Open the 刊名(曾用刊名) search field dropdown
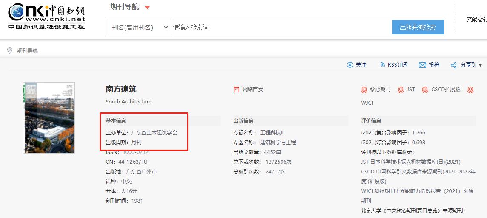This screenshot has height=218, width=487. tap(139, 28)
